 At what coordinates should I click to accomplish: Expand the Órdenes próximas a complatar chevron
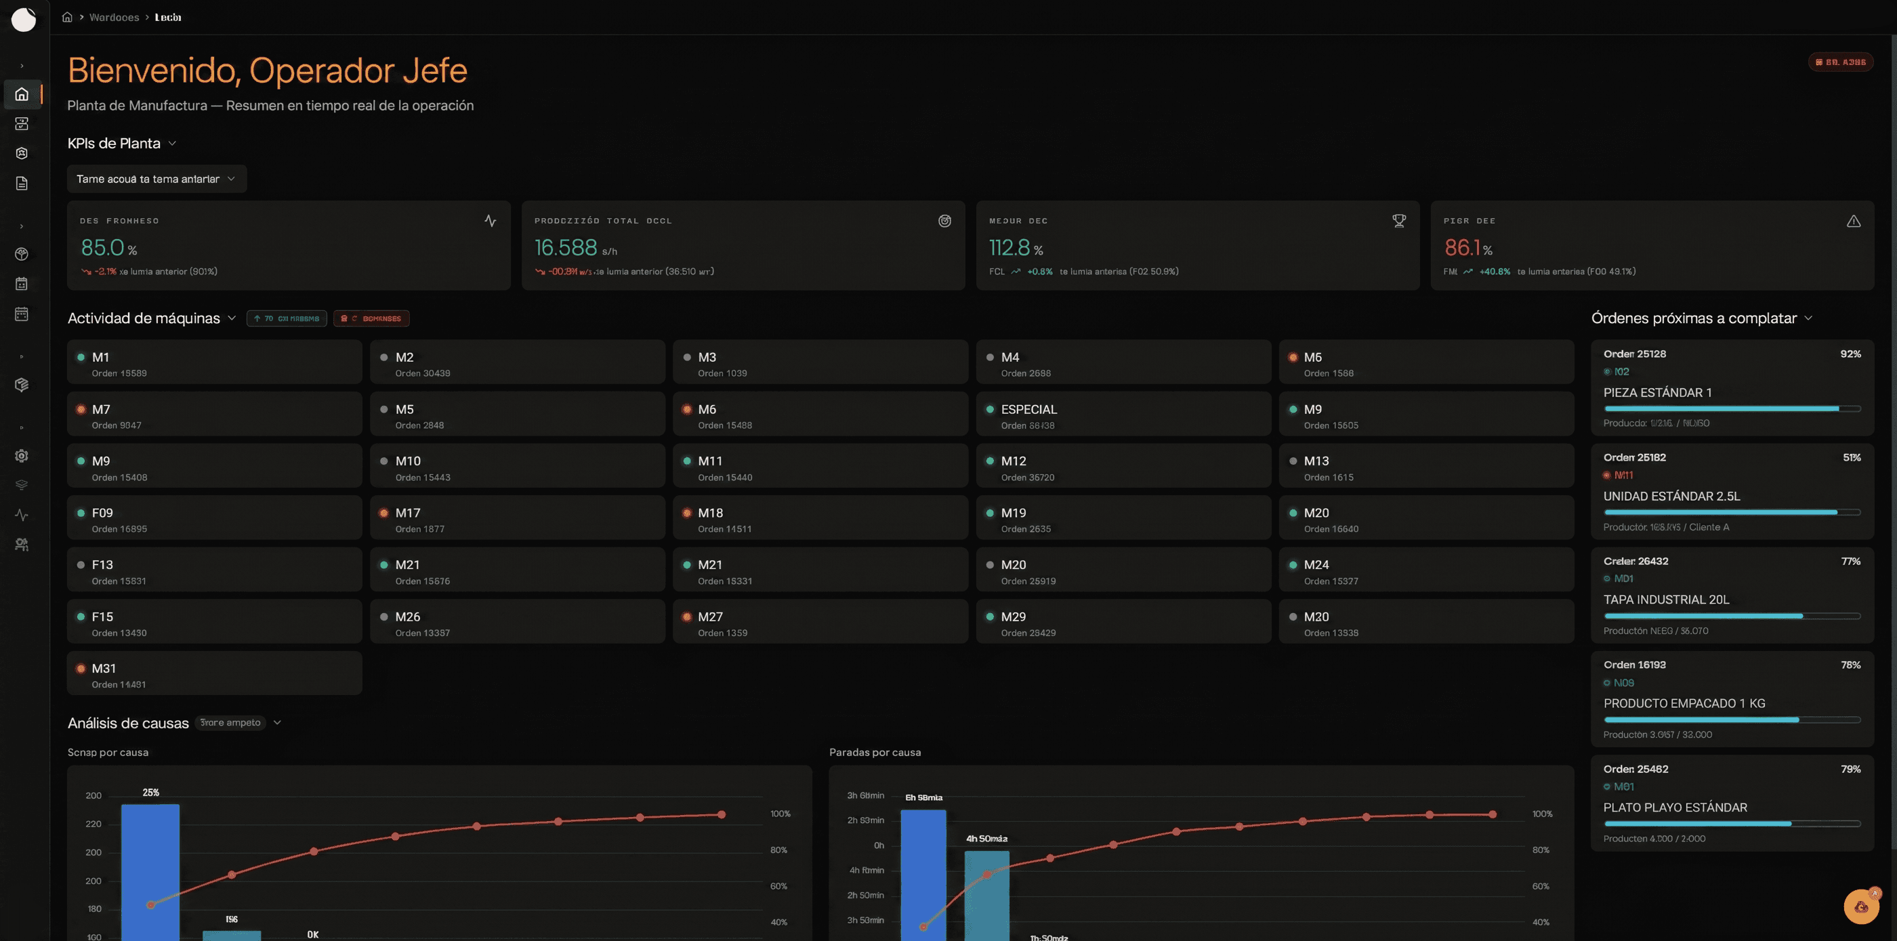click(x=1808, y=318)
